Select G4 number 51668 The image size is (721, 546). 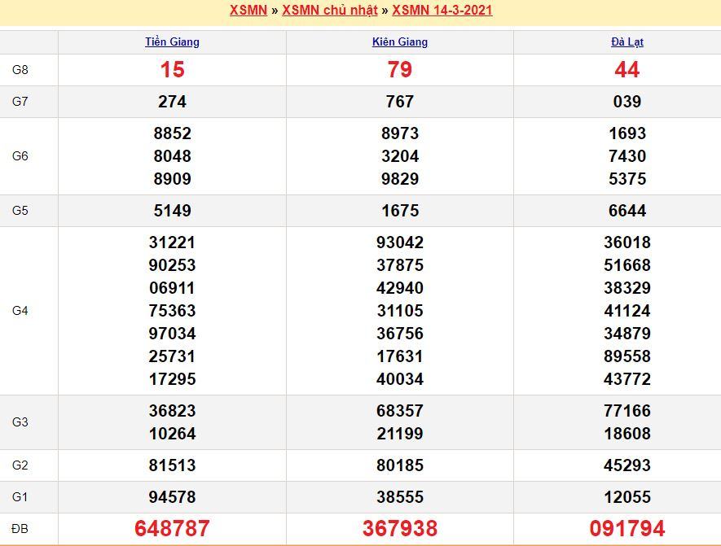(x=627, y=265)
